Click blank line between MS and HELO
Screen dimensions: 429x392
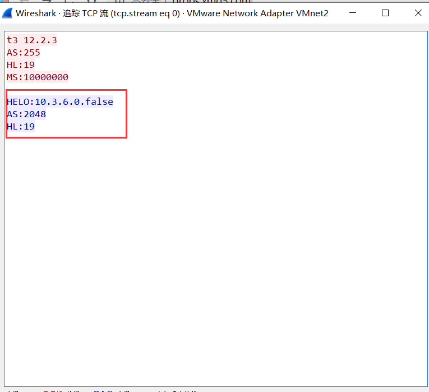coord(56,88)
